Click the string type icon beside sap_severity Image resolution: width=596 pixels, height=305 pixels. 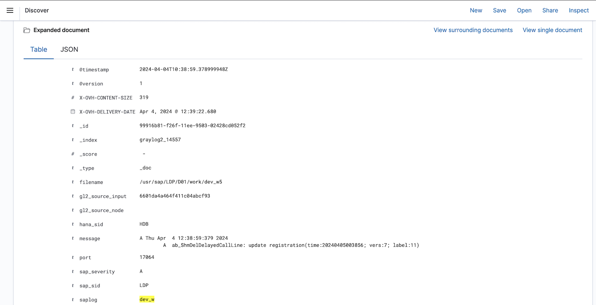coord(72,271)
